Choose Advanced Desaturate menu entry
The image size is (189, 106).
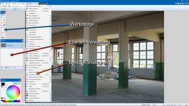point(39,6)
